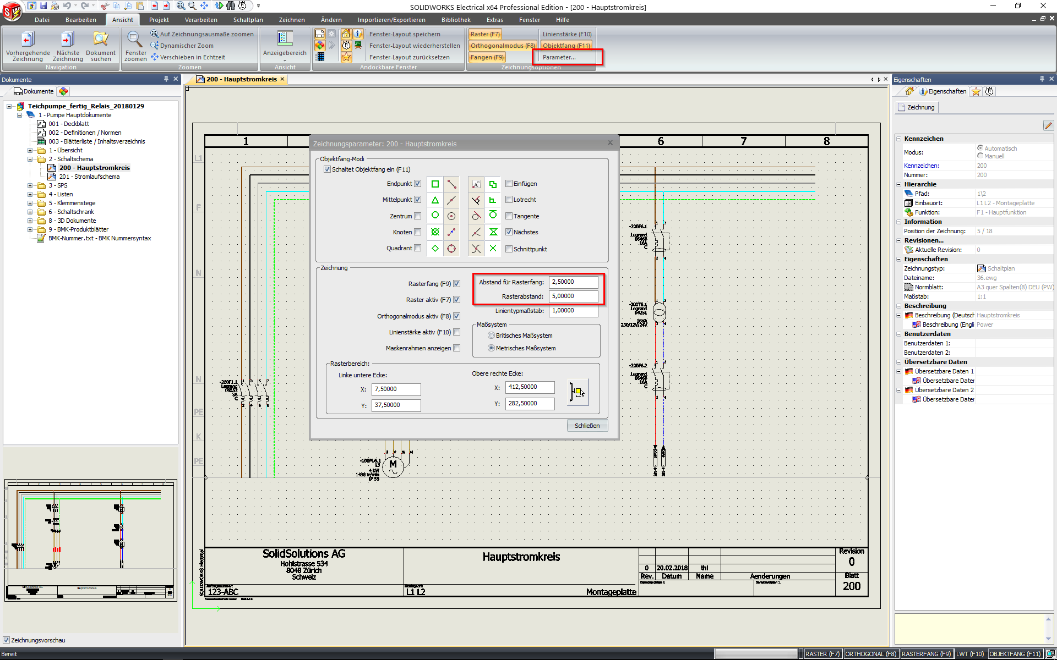Enable the Zentrum object snap checkbox
The image size is (1057, 660).
point(418,216)
